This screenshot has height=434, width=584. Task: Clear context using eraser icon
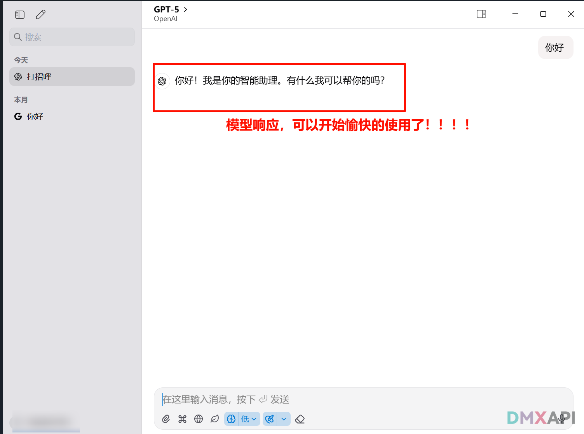300,419
